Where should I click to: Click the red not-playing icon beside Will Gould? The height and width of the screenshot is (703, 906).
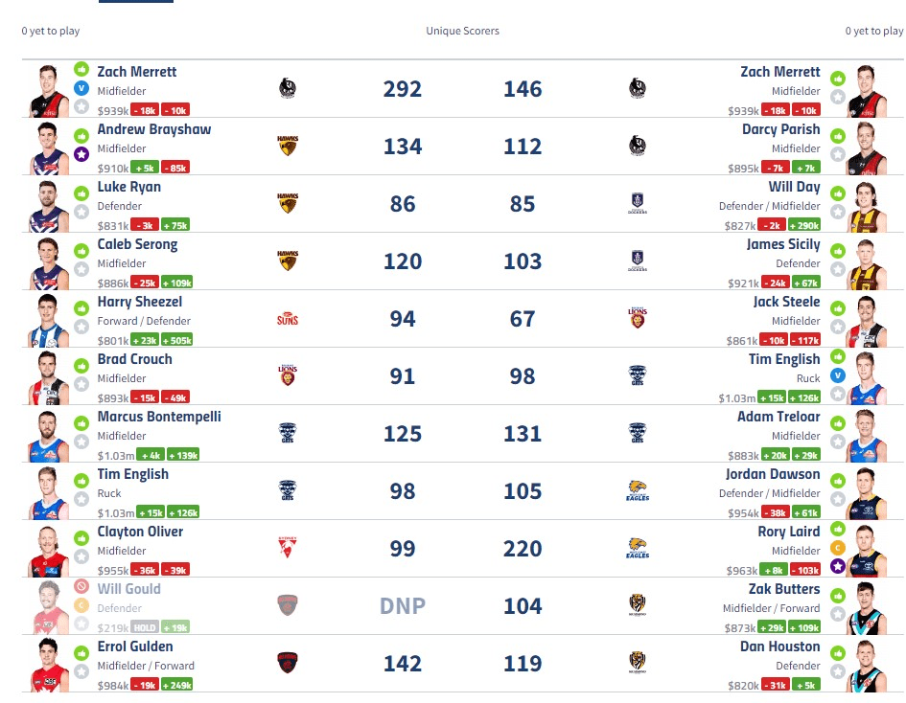(x=81, y=586)
